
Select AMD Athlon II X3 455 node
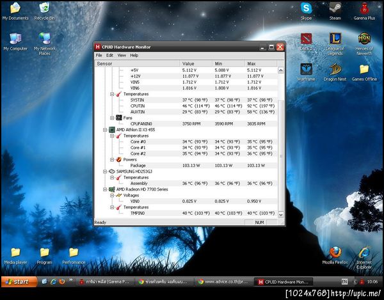[x=136, y=130]
